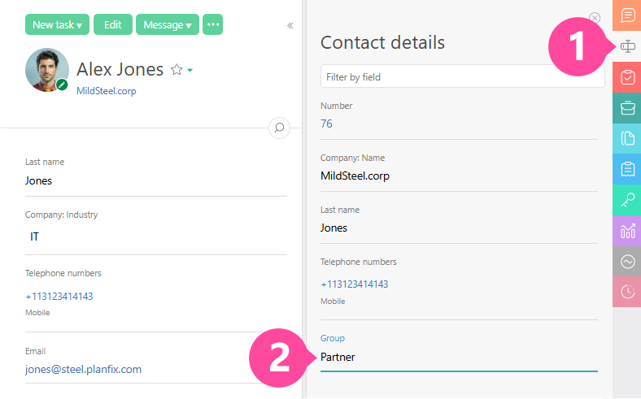Expand the Message dropdown button
The width and height of the screenshot is (641, 399).
[168, 24]
